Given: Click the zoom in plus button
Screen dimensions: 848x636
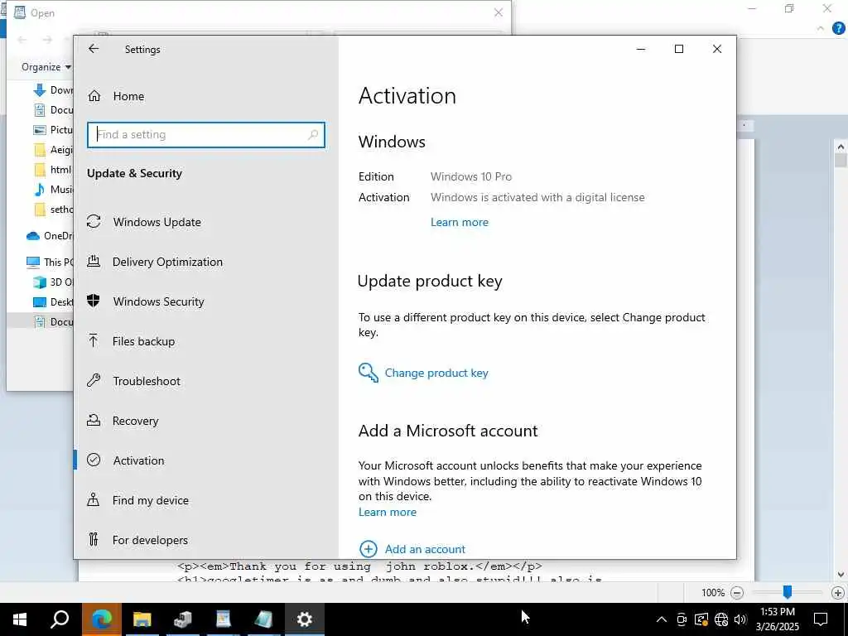Looking at the screenshot, I should pos(838,593).
